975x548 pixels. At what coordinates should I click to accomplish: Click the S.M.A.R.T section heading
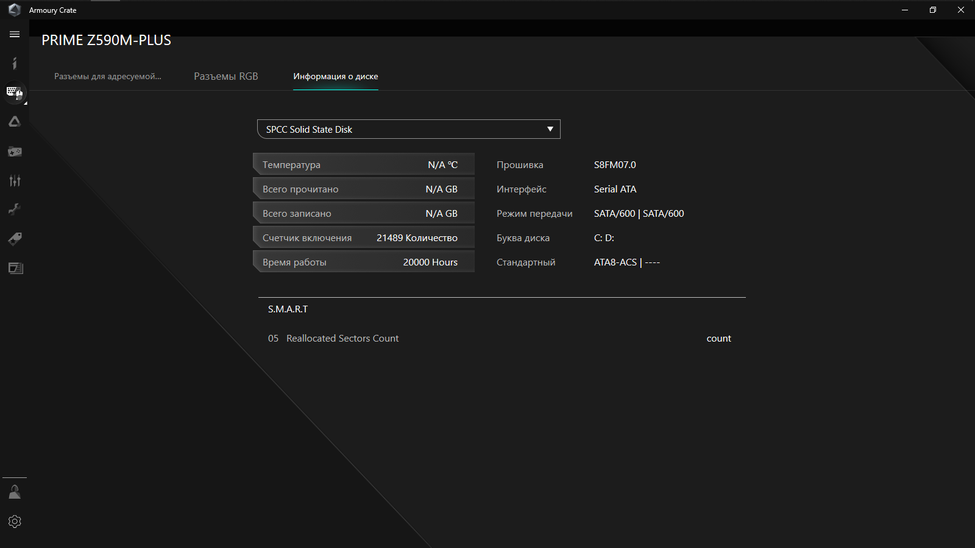288,309
